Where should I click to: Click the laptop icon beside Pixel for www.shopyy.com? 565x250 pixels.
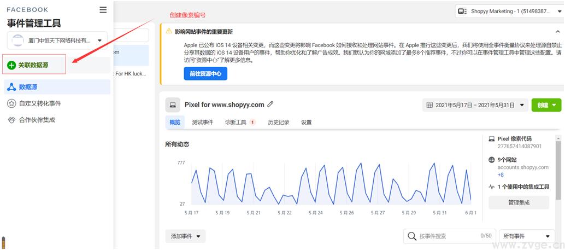[x=173, y=105]
